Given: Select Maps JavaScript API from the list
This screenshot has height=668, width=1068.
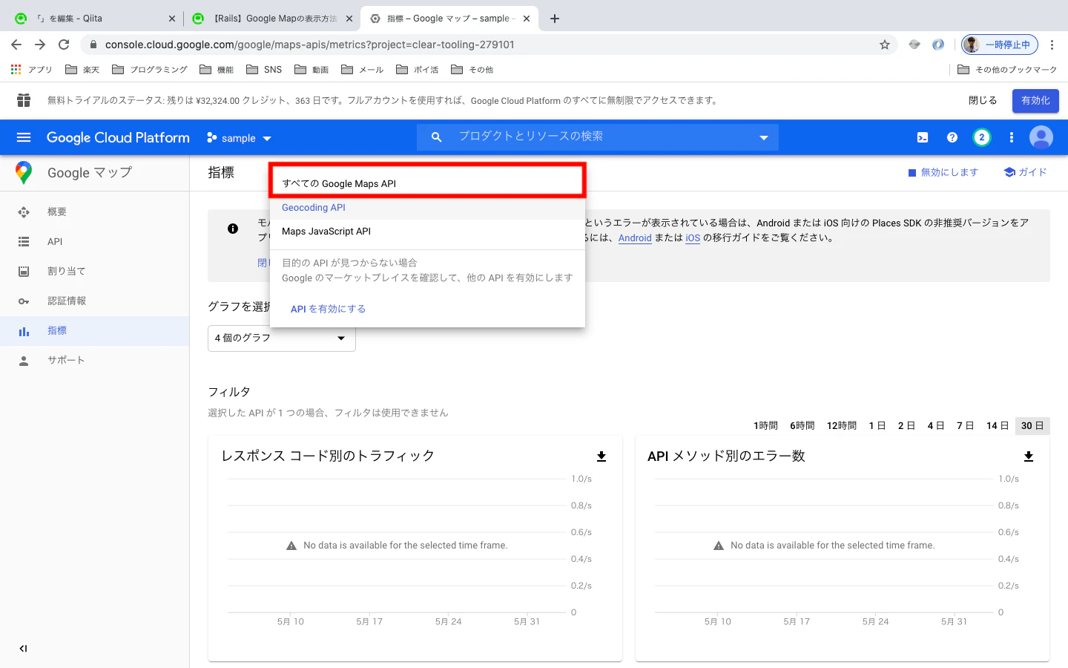Looking at the screenshot, I should tap(427, 232).
